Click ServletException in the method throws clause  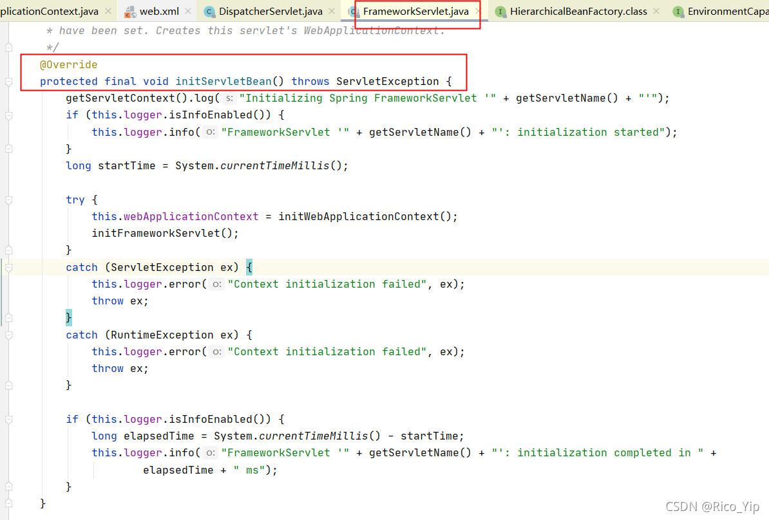(388, 81)
